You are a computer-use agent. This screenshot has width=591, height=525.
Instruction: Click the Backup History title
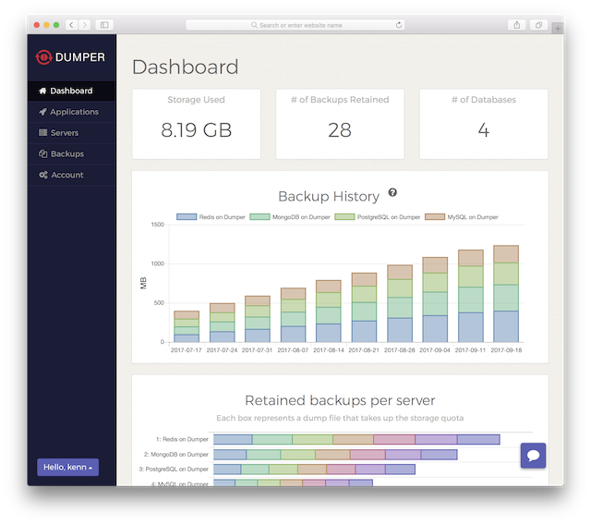pyautogui.click(x=329, y=197)
